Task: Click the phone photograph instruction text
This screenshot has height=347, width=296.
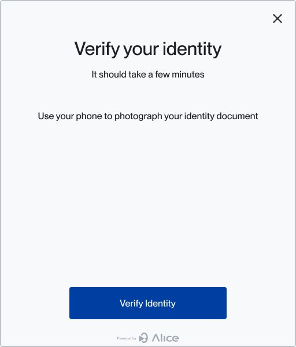Action: coord(148,116)
